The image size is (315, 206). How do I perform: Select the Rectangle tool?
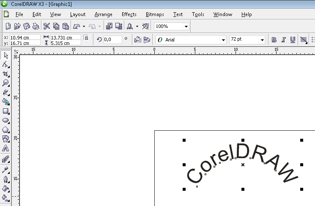(x=5, y=111)
